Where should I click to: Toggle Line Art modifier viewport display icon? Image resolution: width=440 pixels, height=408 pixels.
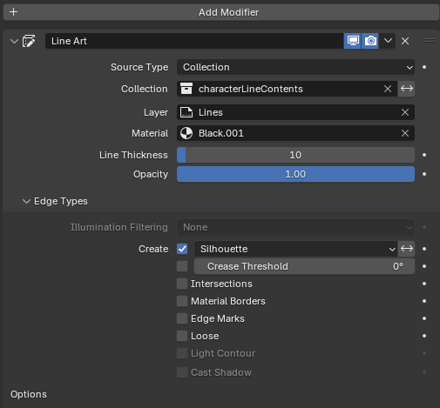[x=353, y=41]
